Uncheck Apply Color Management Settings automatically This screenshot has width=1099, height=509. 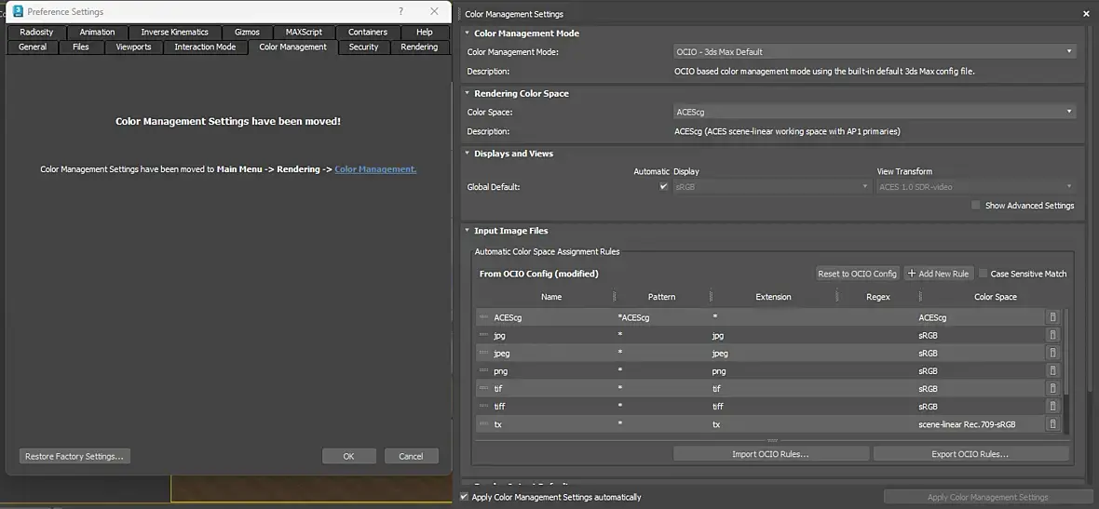(464, 497)
